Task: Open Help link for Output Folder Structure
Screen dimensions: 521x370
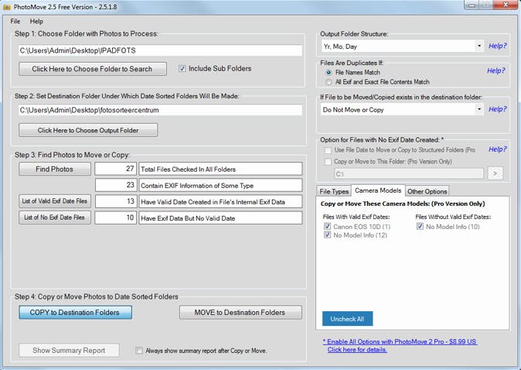Action: coord(497,46)
